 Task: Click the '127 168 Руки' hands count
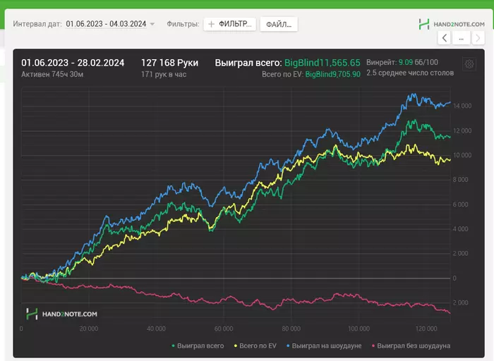(x=169, y=63)
